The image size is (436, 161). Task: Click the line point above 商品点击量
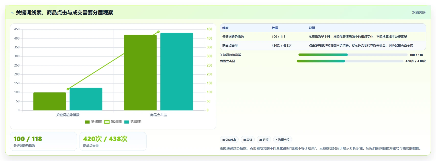point(159,32)
